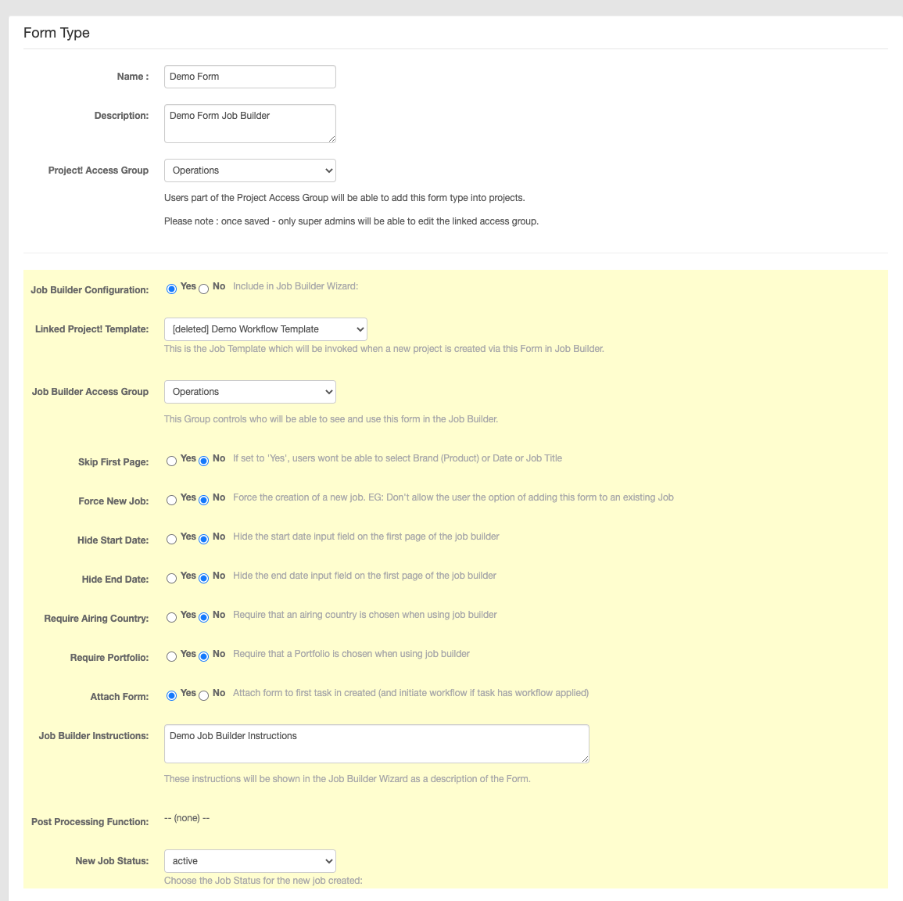This screenshot has width=903, height=901.
Task: Click the 'If set to Yes' Skip First Page hint
Action: pos(397,458)
